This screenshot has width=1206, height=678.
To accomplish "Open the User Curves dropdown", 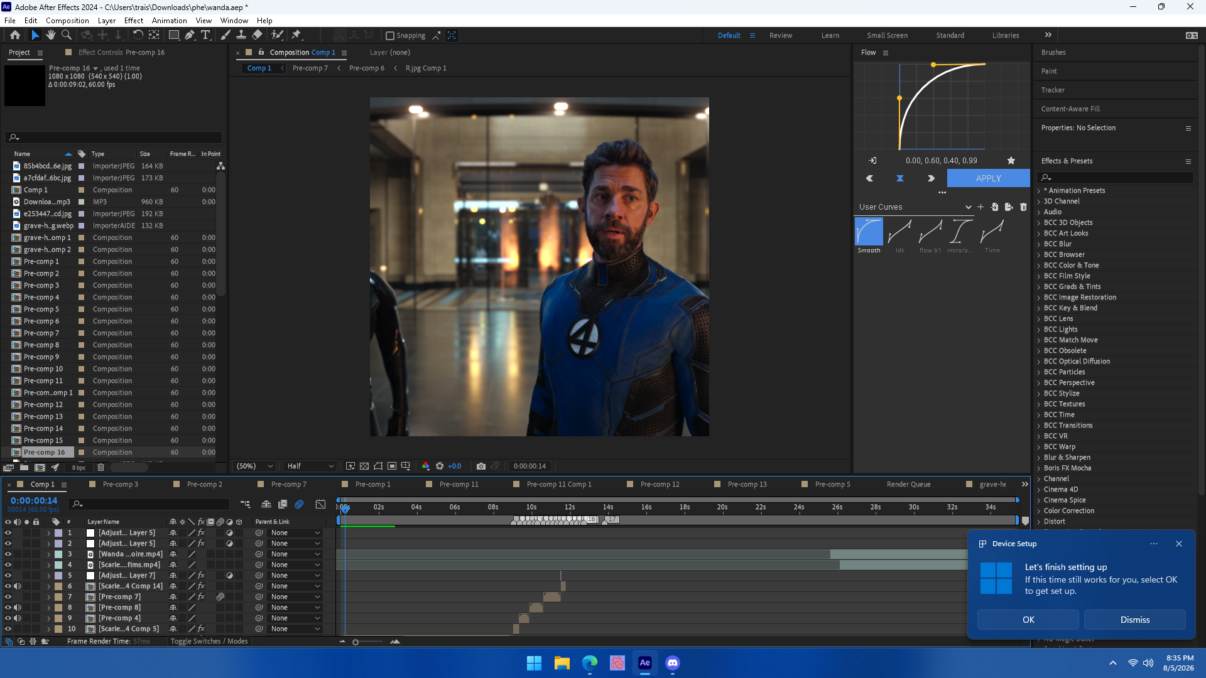I will tap(915, 207).
